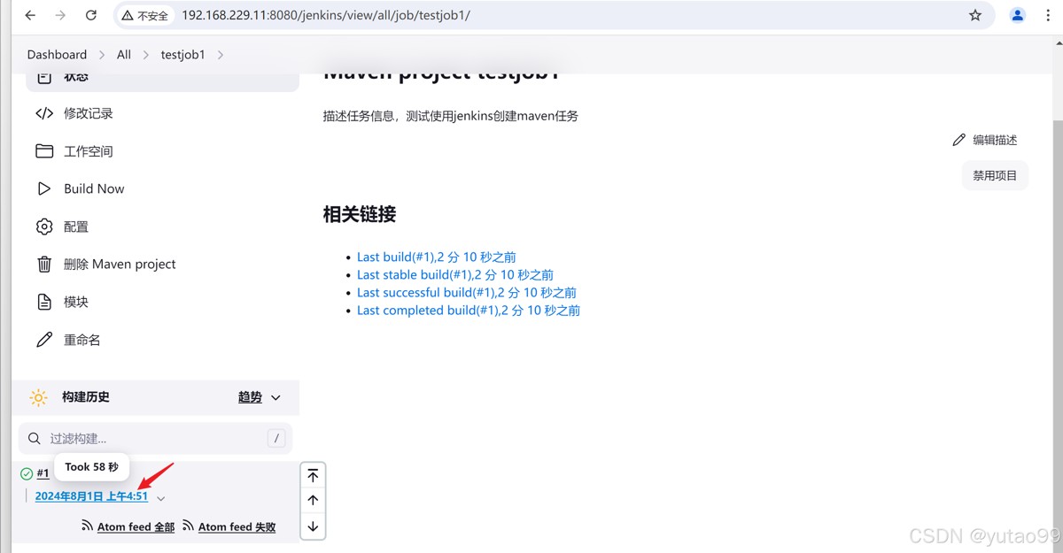The height and width of the screenshot is (553, 1063).
Task: Open Atom feed 全部
Action: [136, 526]
